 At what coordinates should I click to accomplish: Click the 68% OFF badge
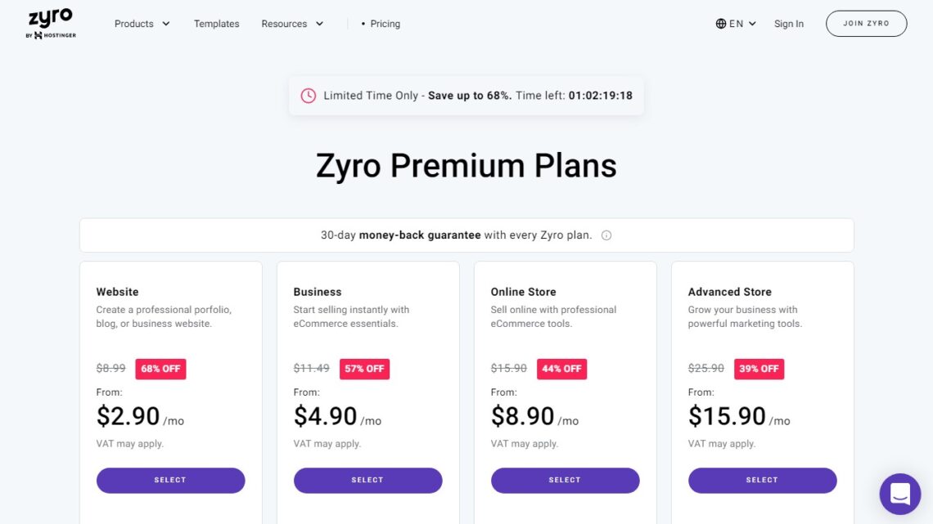[160, 369]
